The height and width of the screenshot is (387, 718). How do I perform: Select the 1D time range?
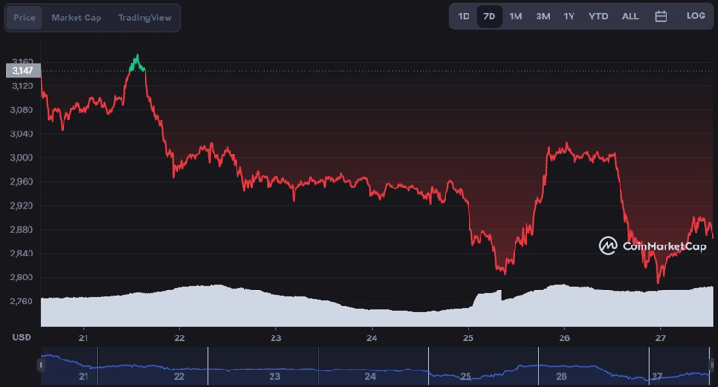464,17
